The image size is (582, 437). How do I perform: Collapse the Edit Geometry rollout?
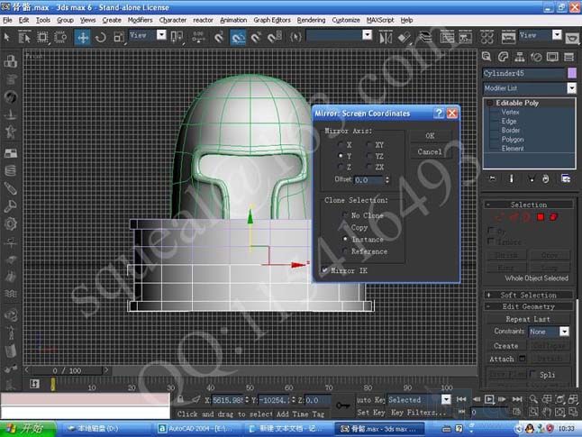point(529,306)
